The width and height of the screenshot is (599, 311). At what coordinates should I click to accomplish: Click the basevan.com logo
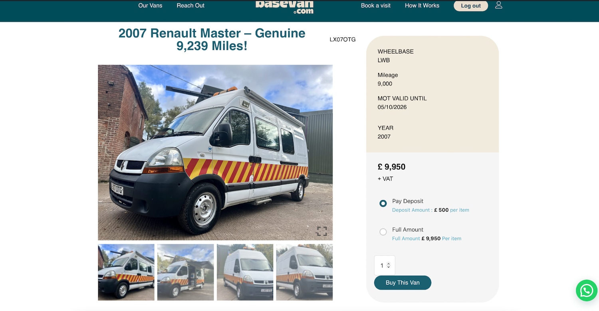tap(284, 7)
